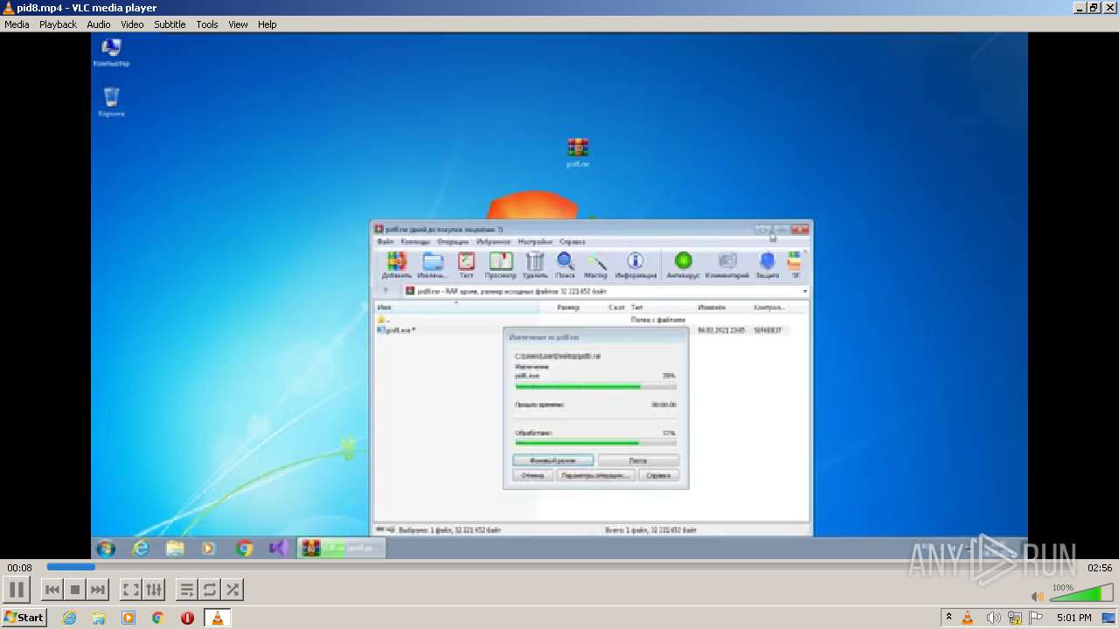Launch Google Chrome from the taskbar
1119x629 pixels.
click(x=157, y=618)
